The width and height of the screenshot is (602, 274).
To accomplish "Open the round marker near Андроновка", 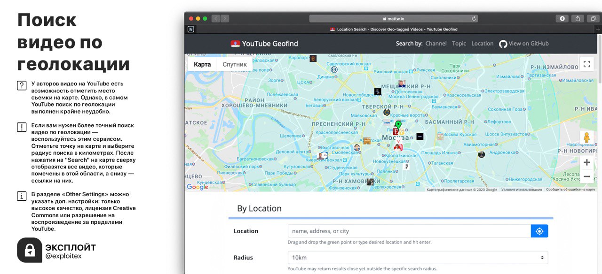I will tap(481, 154).
